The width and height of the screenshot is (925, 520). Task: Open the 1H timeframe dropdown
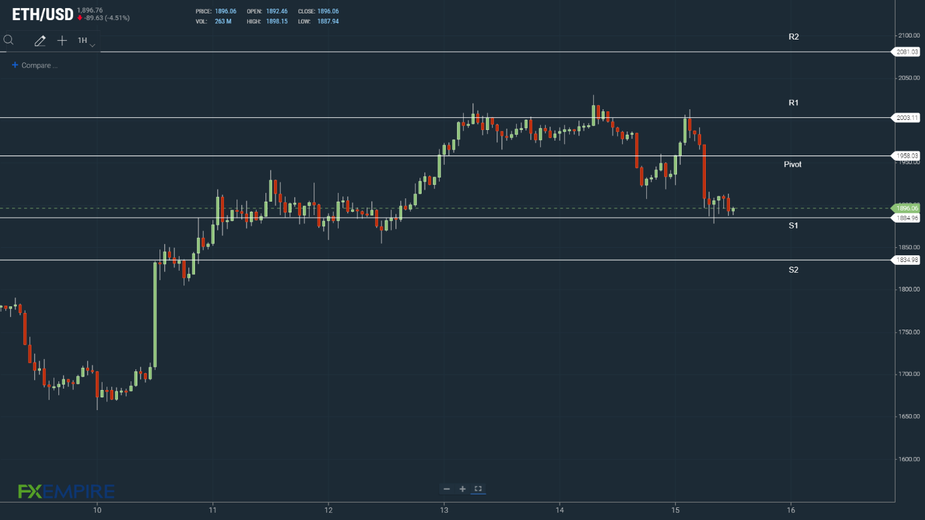click(86, 41)
